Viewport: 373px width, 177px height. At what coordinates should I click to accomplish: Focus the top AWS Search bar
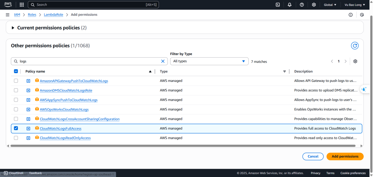coord(93,5)
